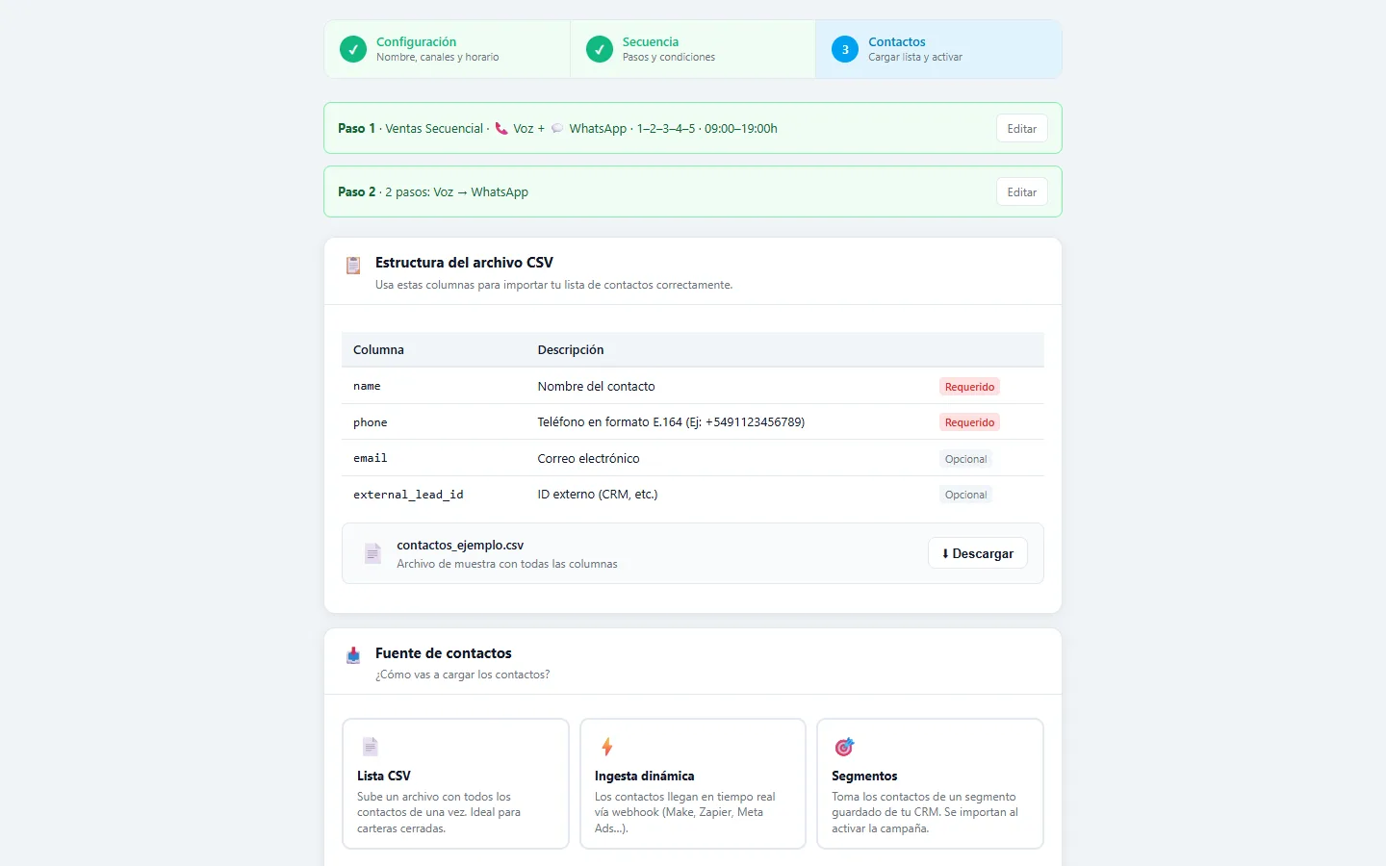Click the 'Estructura del archivo CSV' heading
The width and height of the screenshot is (1386, 866).
tap(464, 262)
